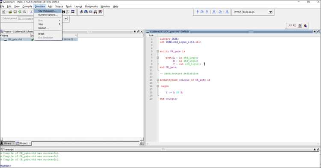Open the New file dropdown arrow
Image resolution: width=321 pixels, height=168 pixels.
click(x=7, y=12)
